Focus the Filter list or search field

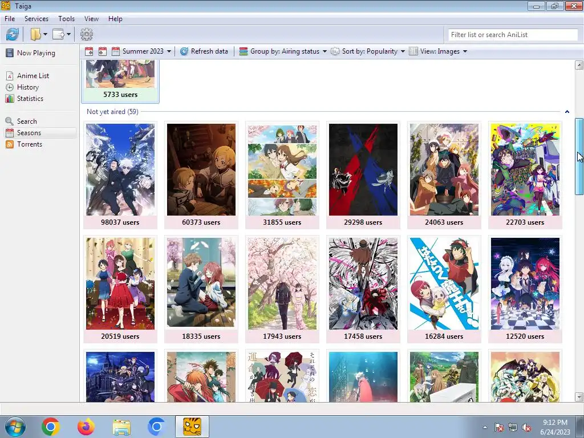coord(513,35)
